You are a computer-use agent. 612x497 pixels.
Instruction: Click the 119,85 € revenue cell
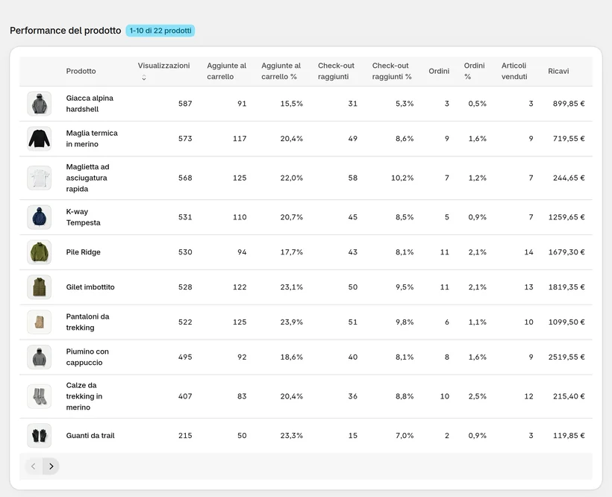coord(569,436)
